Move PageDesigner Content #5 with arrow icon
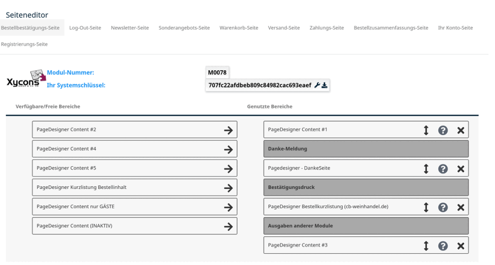The height and width of the screenshot is (265, 495). pyautogui.click(x=228, y=169)
